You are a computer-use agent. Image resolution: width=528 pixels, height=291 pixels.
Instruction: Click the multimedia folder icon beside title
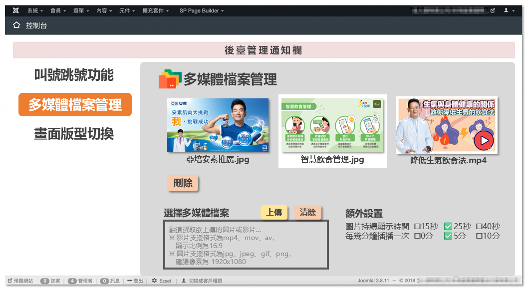coord(170,79)
